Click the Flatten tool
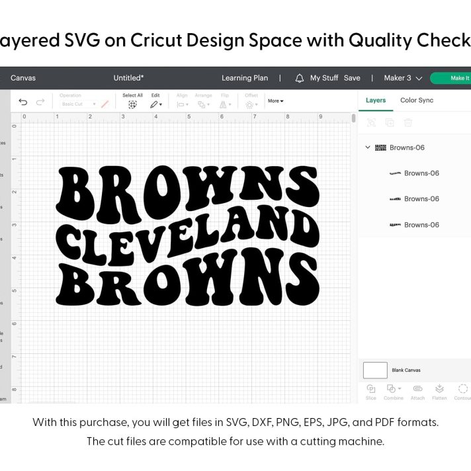The width and height of the screenshot is (471, 471). click(439, 392)
